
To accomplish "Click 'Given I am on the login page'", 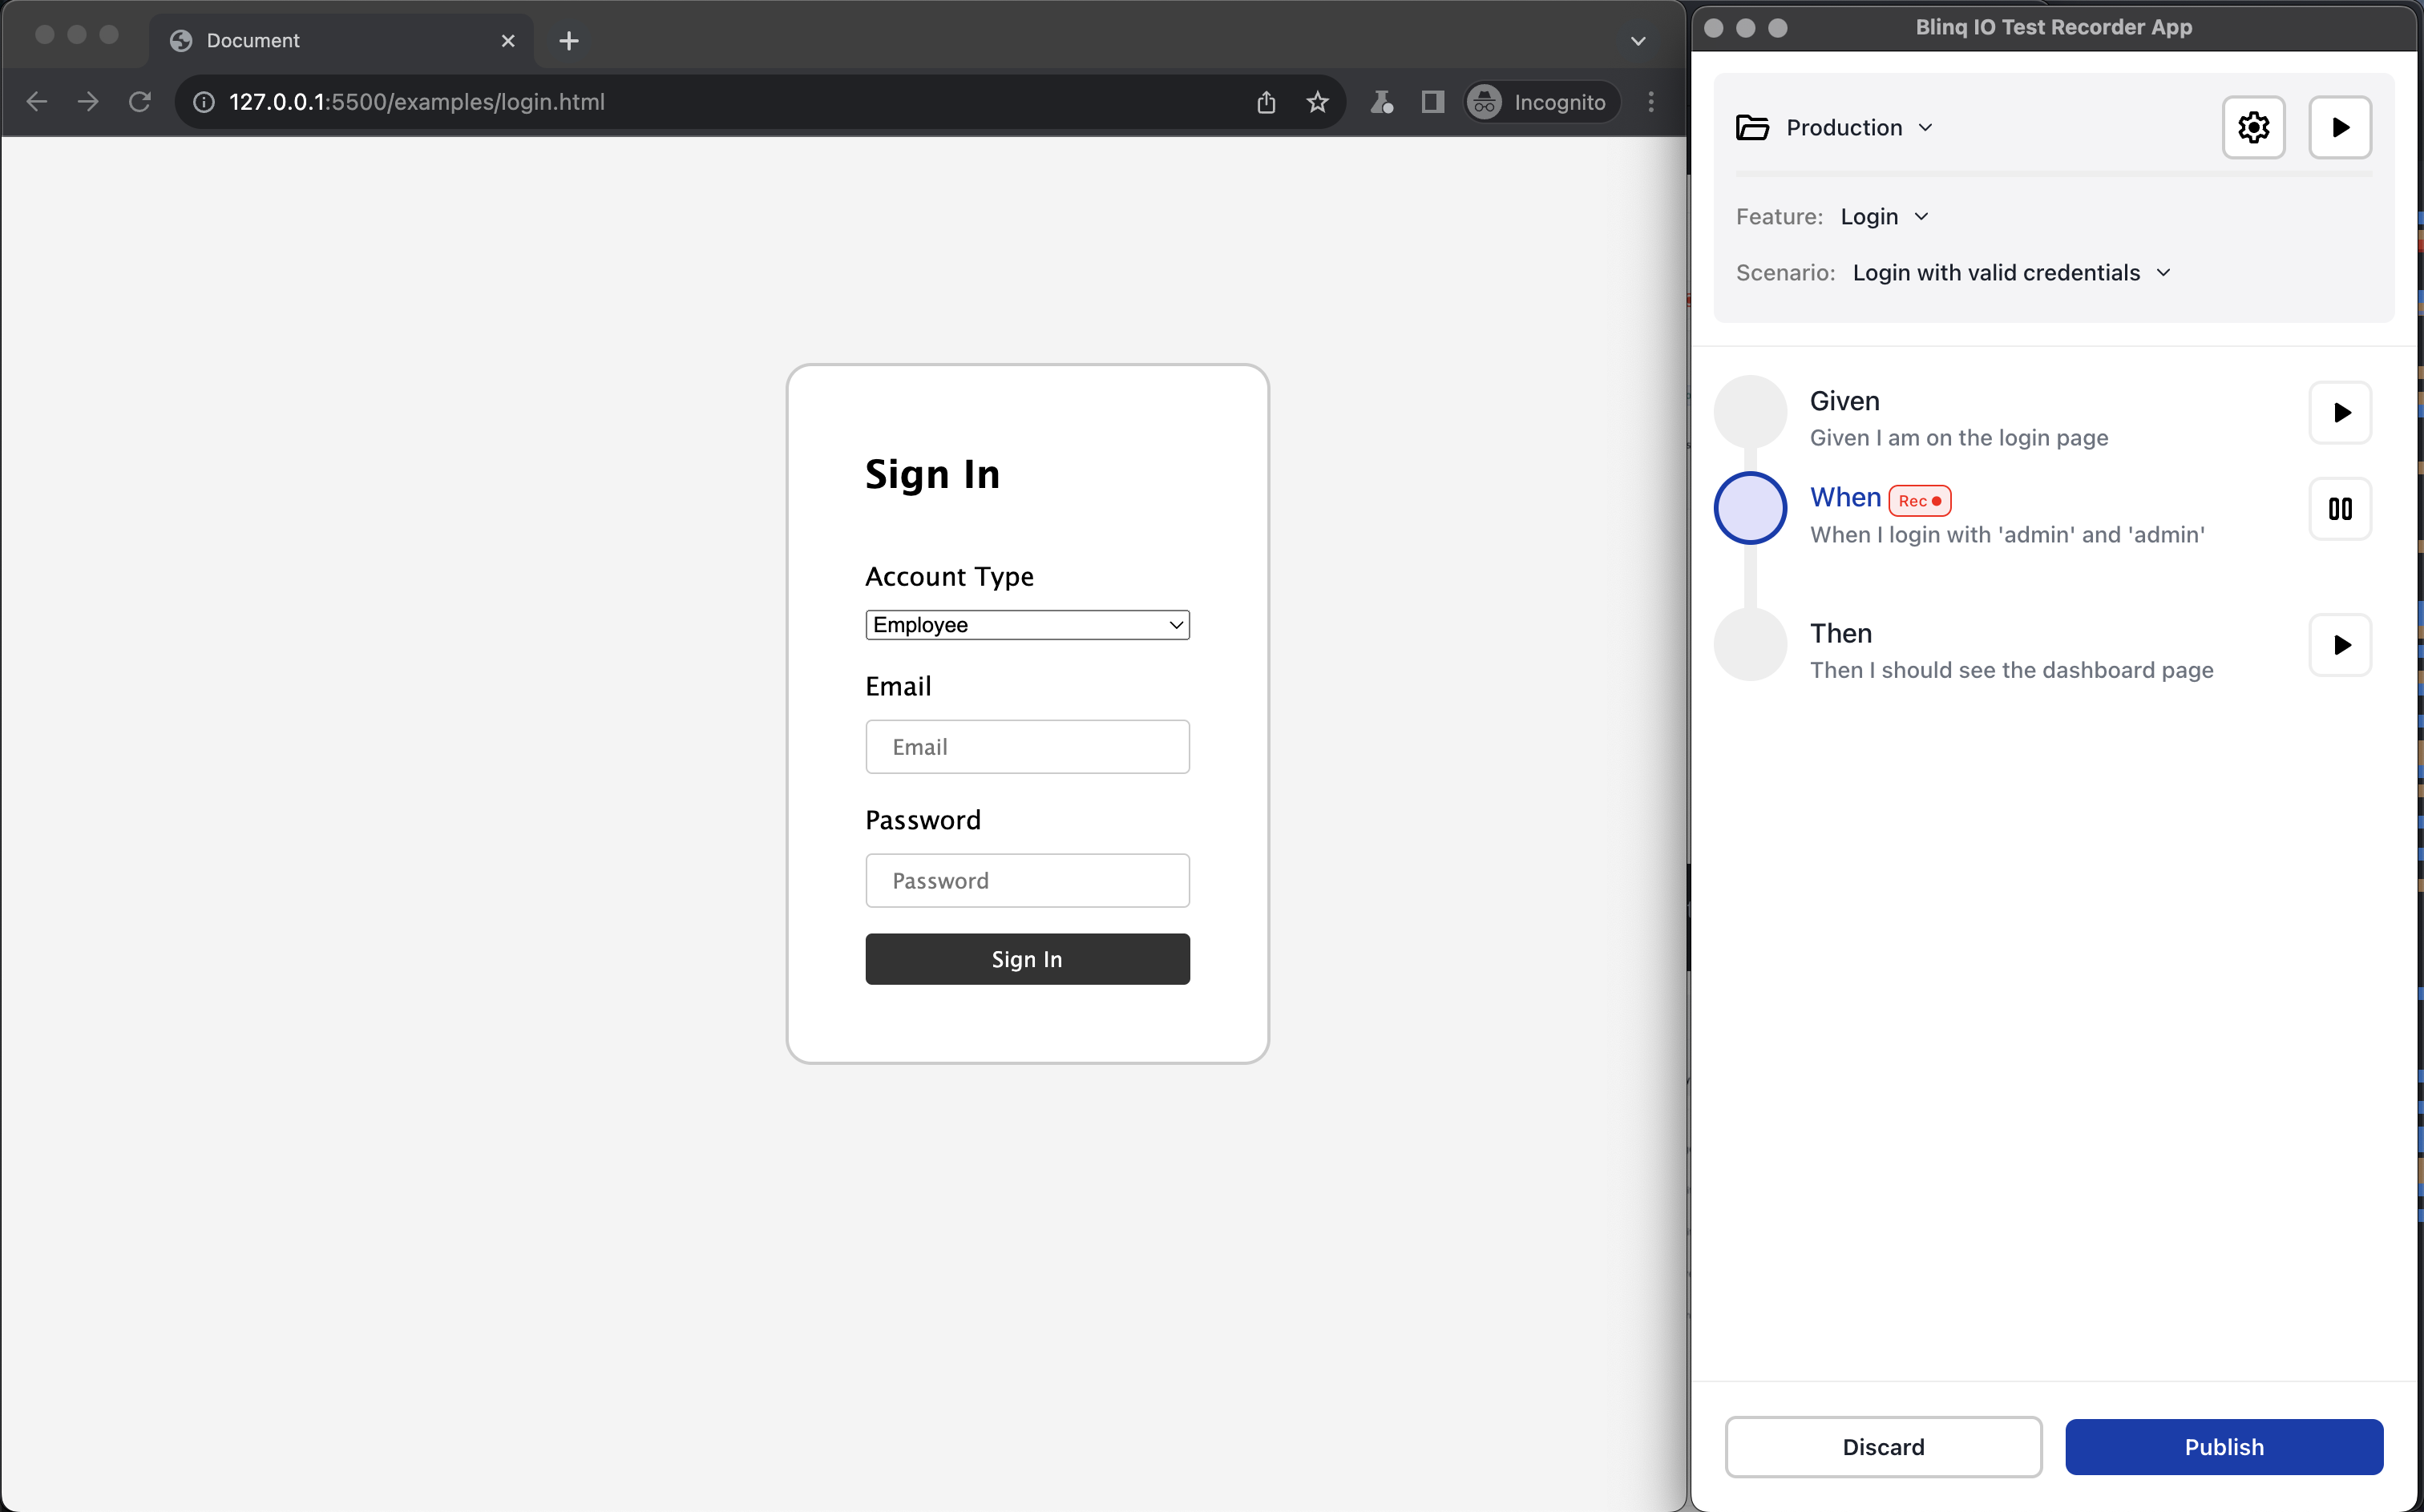I will tap(1957, 438).
